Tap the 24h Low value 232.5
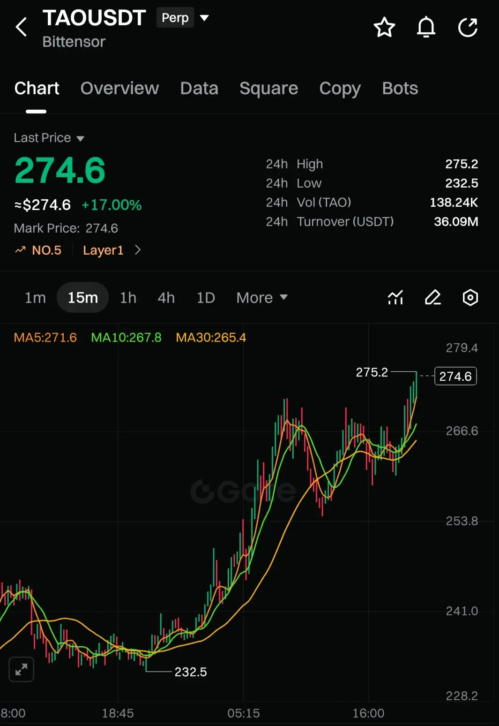The height and width of the screenshot is (726, 499). tap(462, 183)
